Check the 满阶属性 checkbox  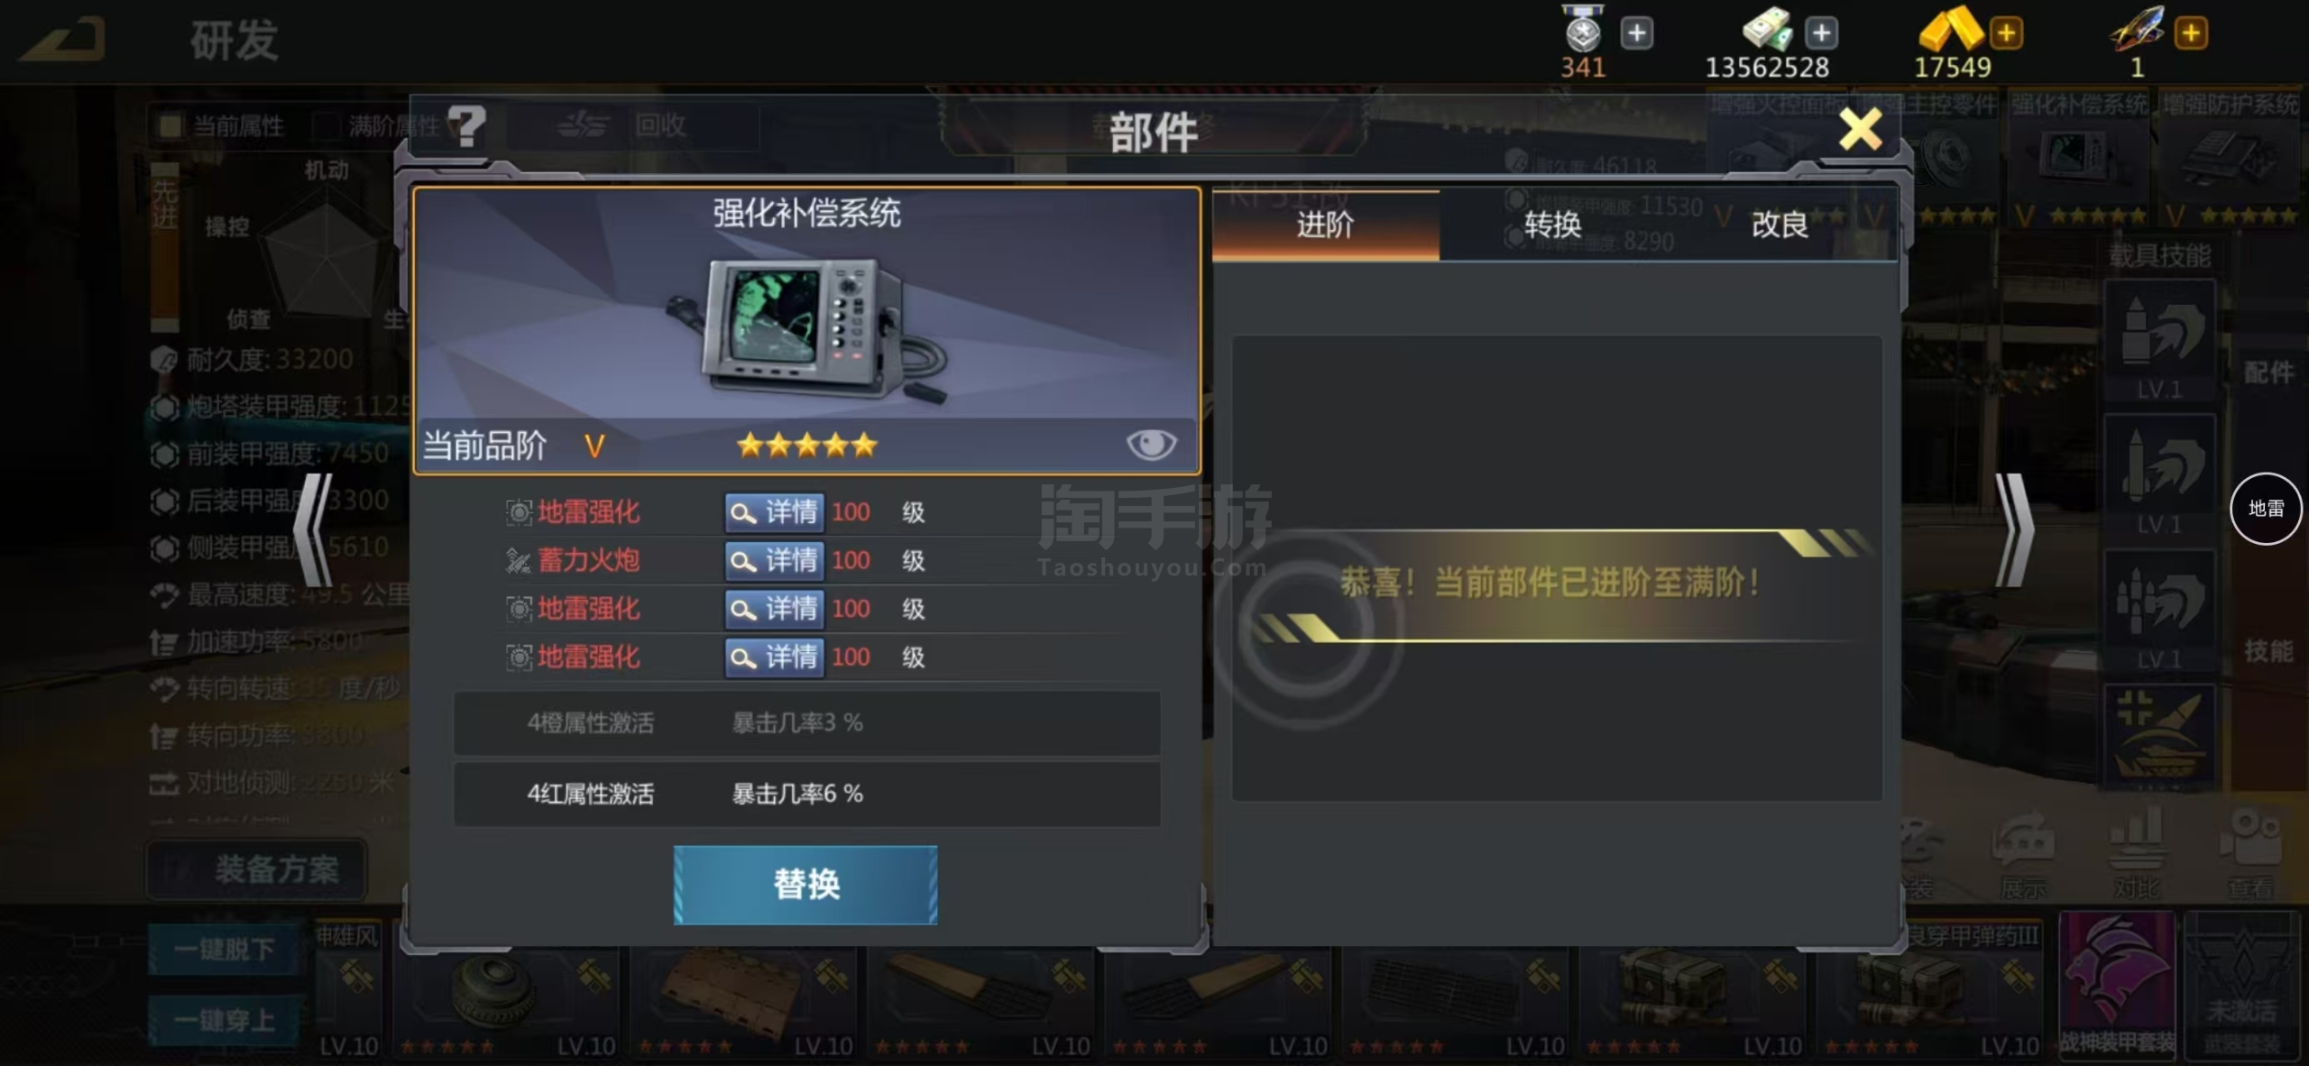tap(325, 125)
